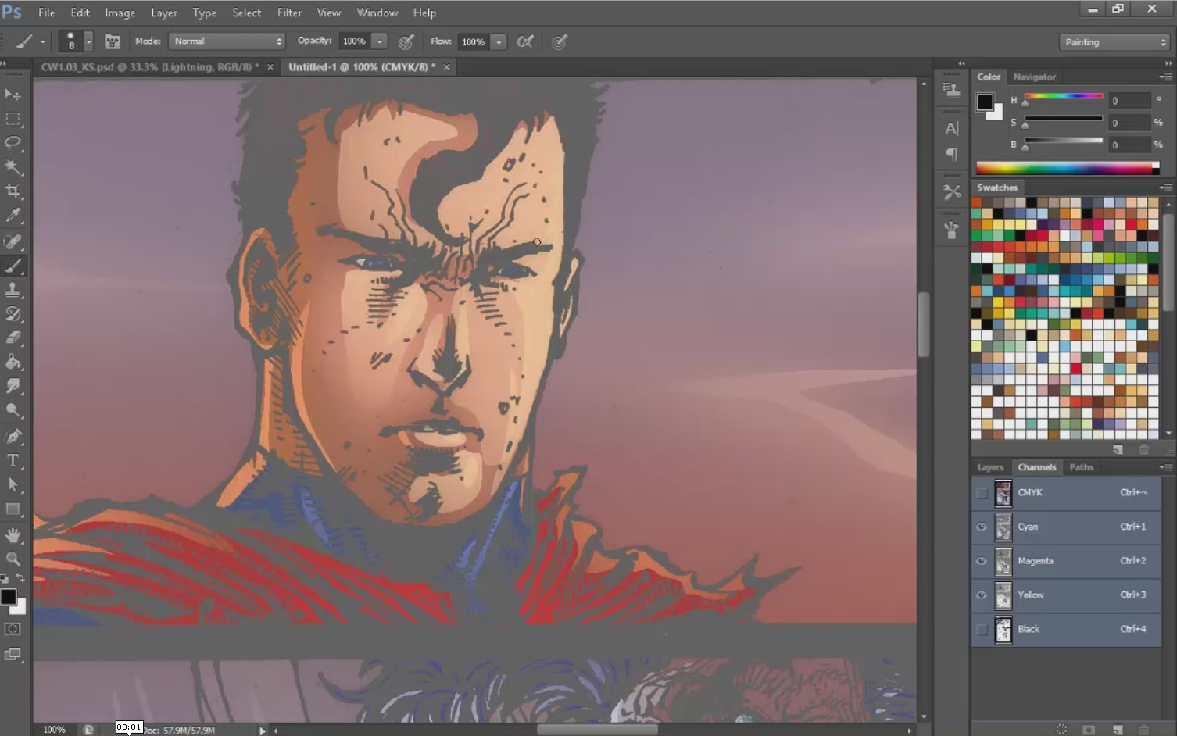
Task: Select the Path Selection tool
Action: coord(13,485)
